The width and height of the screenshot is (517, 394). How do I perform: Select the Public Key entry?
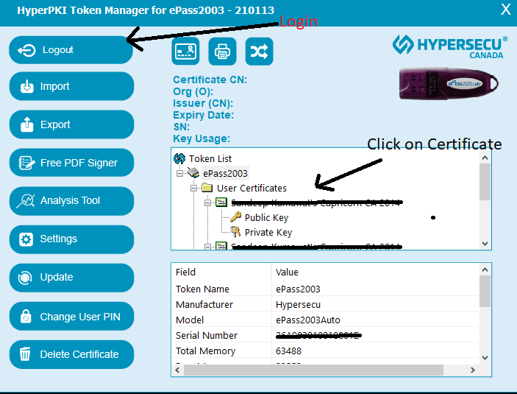pos(266,218)
